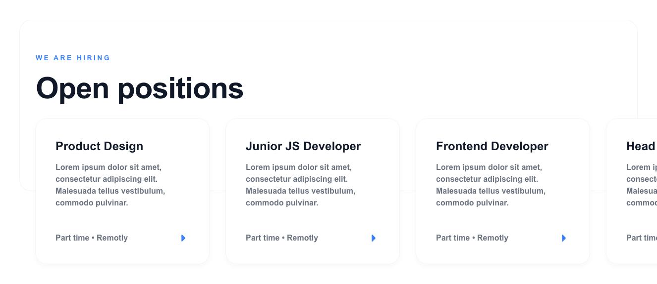Screen dimensions: 657x284
Task: Click the cut-off Part time text in the fourth card
Action: [641, 238]
